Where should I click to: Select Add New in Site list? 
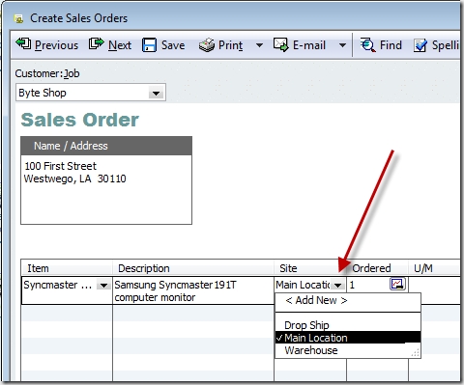tap(316, 300)
